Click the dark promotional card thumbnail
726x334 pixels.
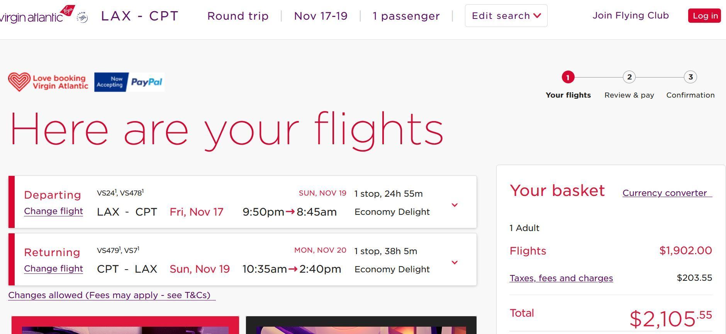pyautogui.click(x=361, y=325)
